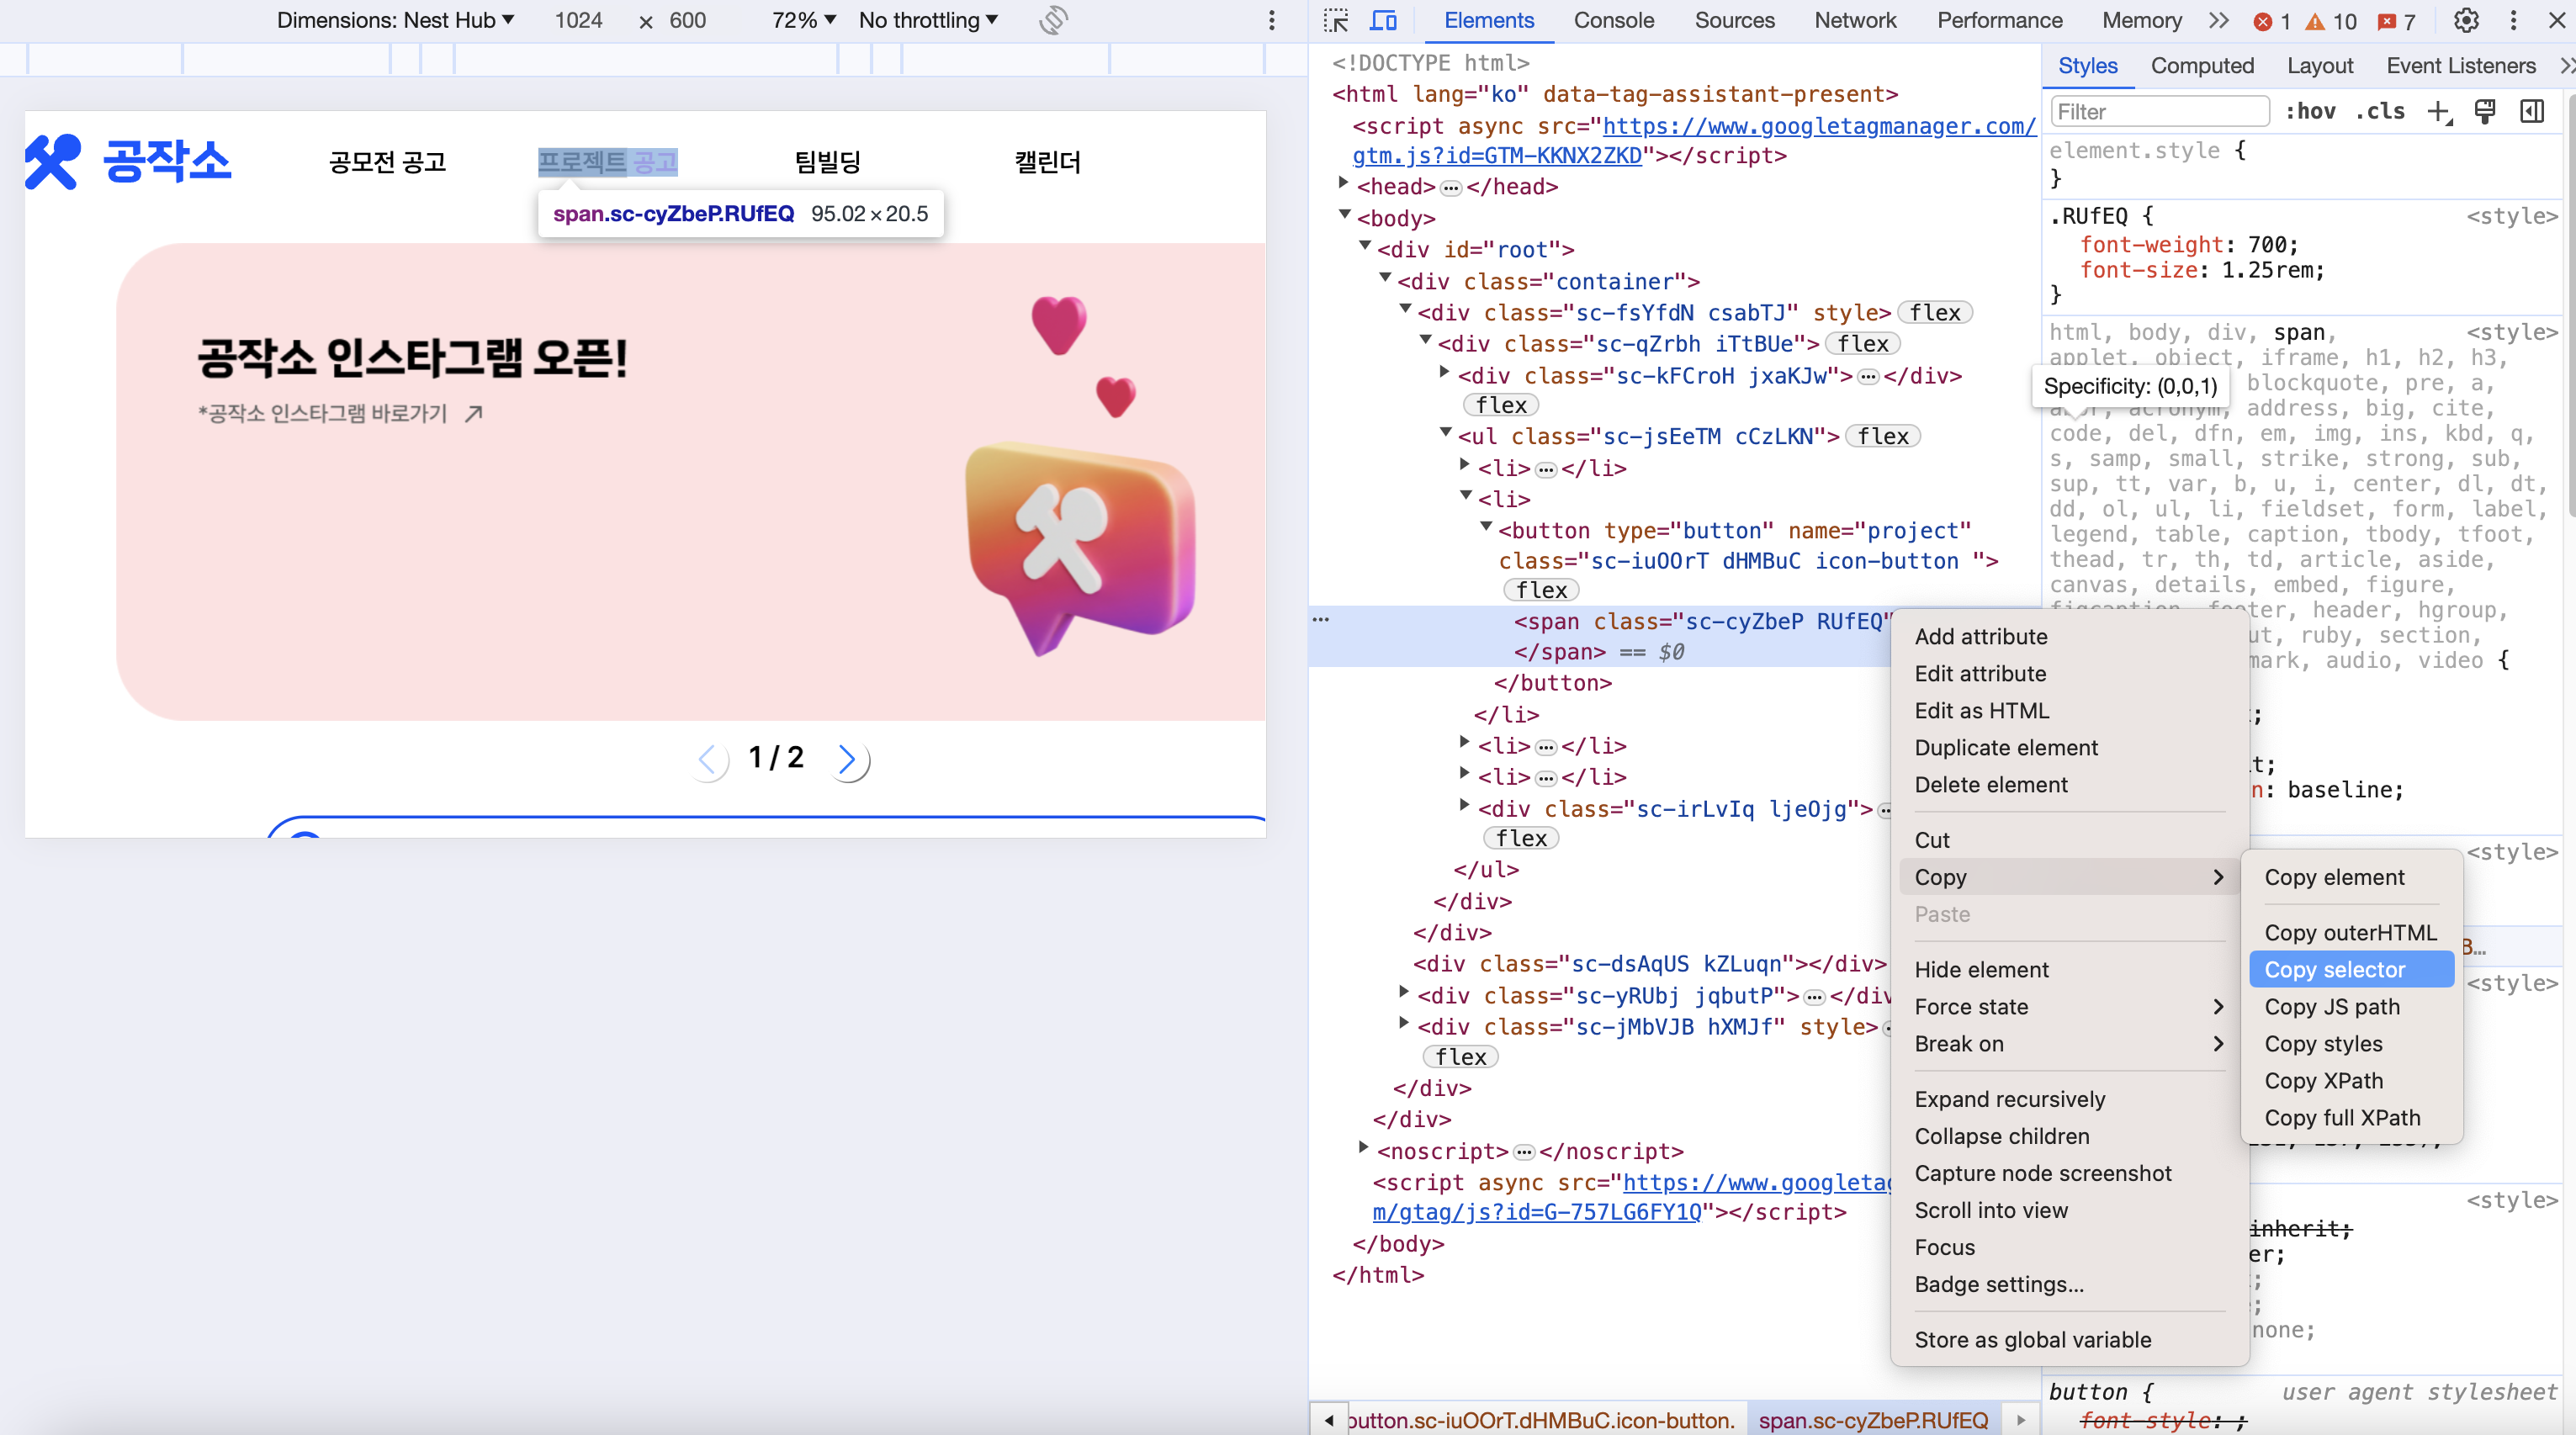Add new style rule plus icon
2576x1435 pixels.
pyautogui.click(x=2440, y=112)
